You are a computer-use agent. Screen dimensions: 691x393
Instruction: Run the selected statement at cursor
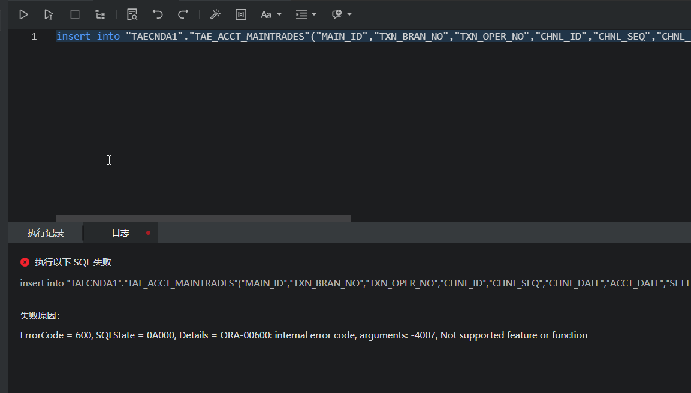49,14
